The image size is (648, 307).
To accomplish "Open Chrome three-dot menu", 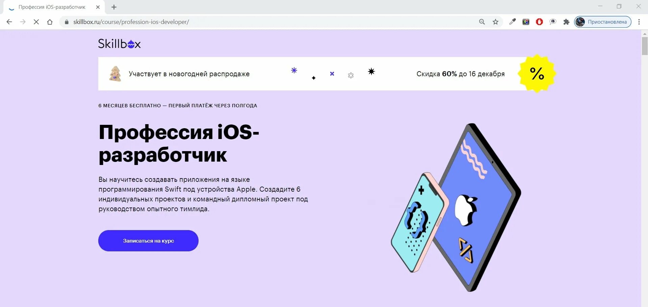I will coord(639,22).
